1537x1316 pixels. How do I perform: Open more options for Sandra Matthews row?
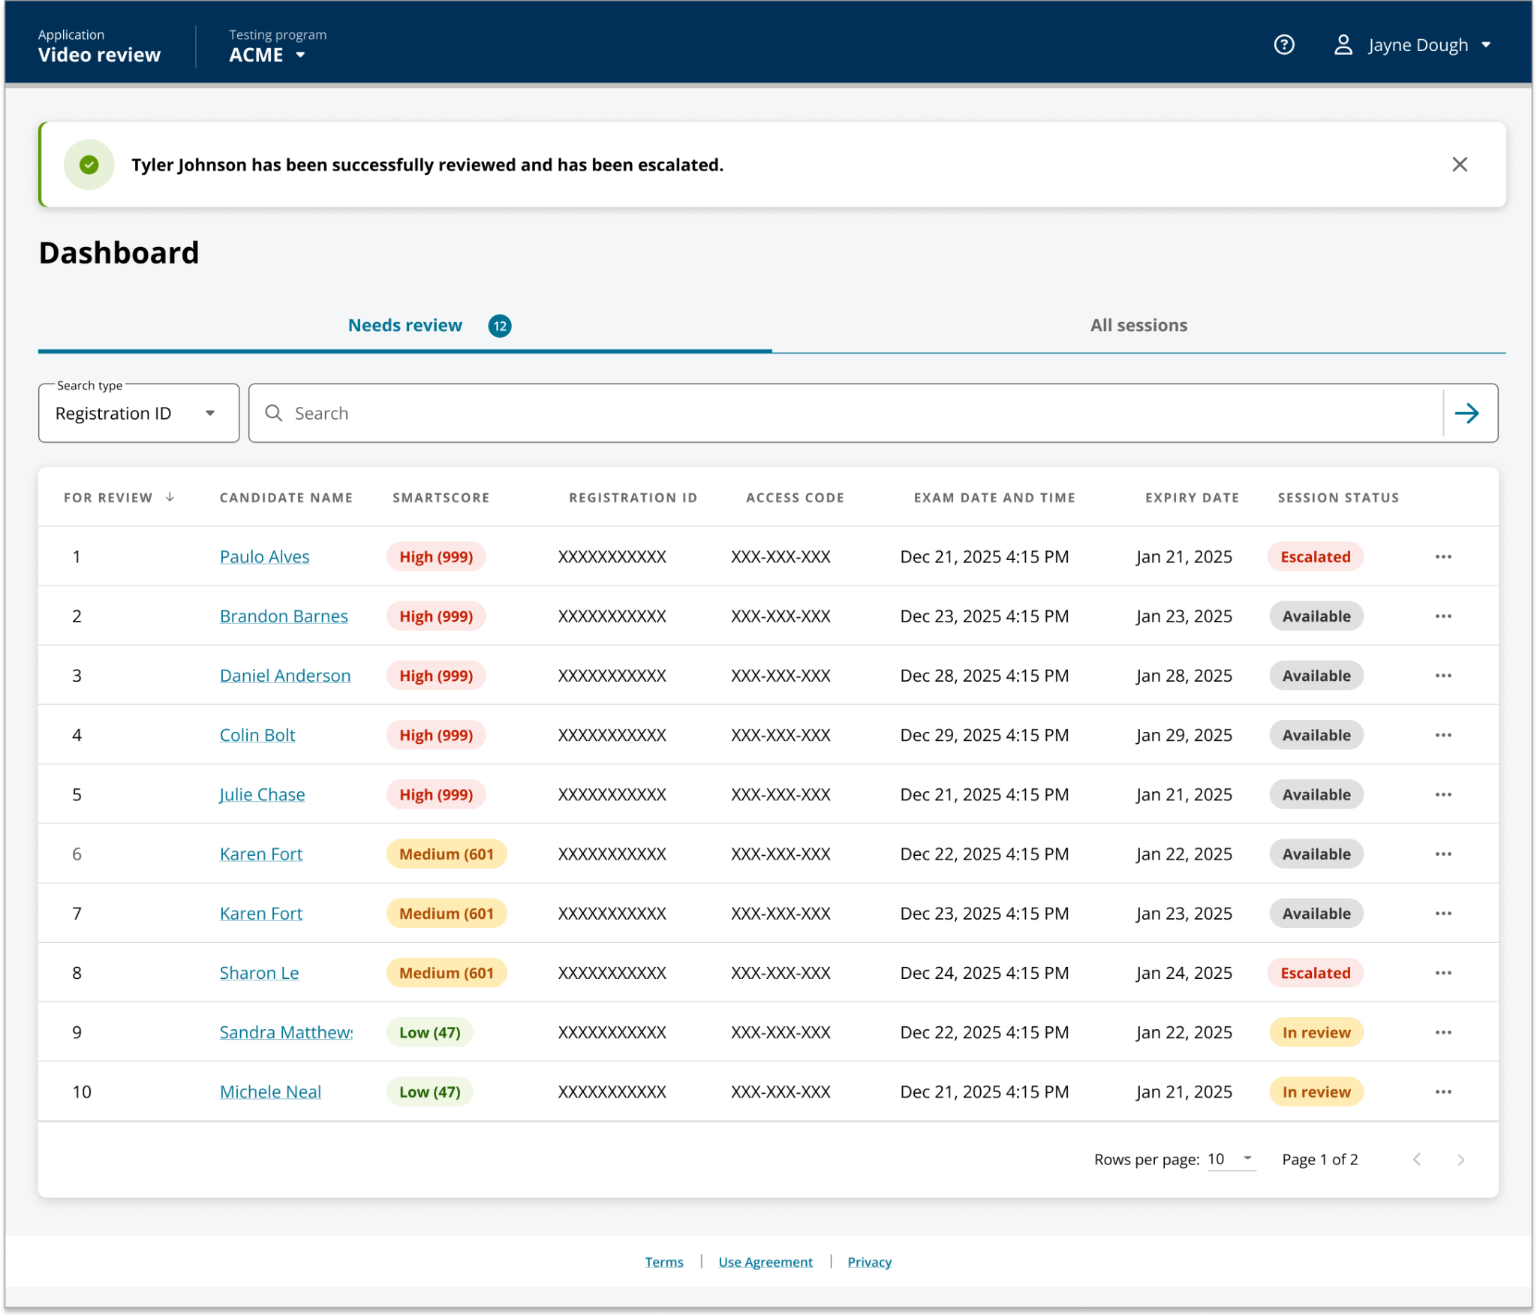1442,1032
